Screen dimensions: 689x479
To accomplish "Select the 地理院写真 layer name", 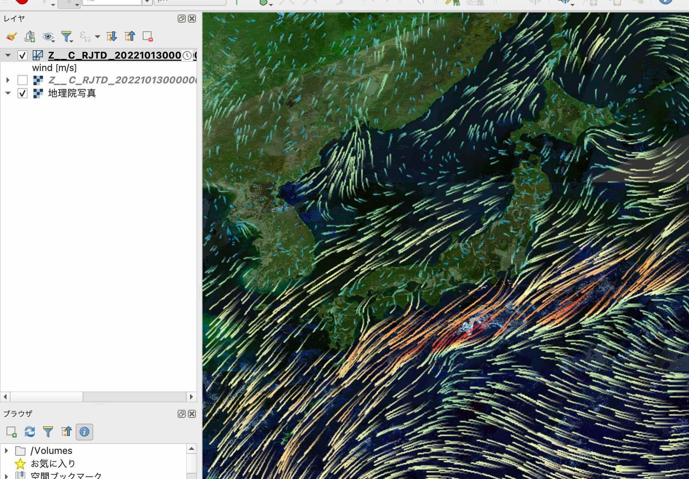I will (72, 93).
